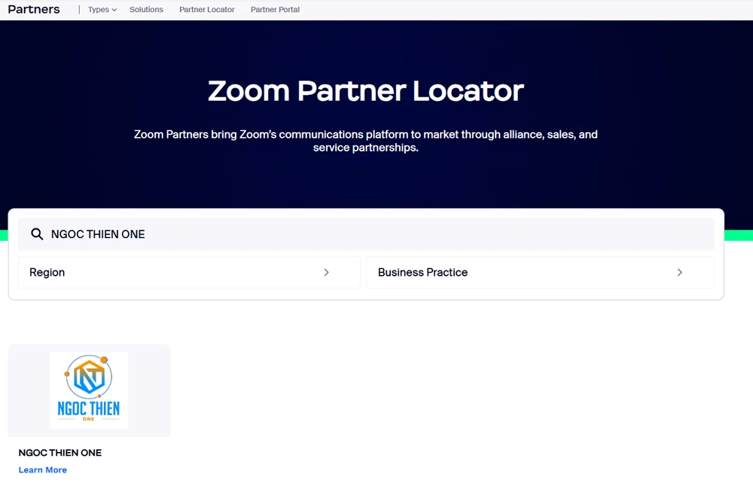Click the chevron beside Business Practice filter

click(x=680, y=272)
